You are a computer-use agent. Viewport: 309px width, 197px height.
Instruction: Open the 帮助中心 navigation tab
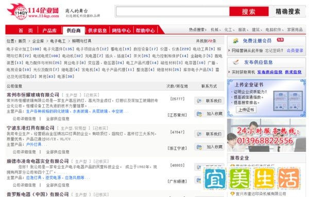(145, 30)
